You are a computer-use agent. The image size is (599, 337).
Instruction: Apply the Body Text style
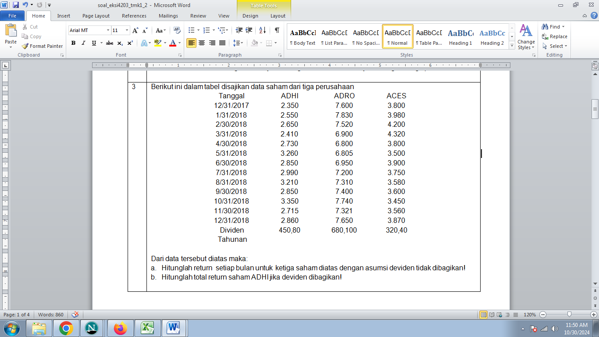(303, 37)
